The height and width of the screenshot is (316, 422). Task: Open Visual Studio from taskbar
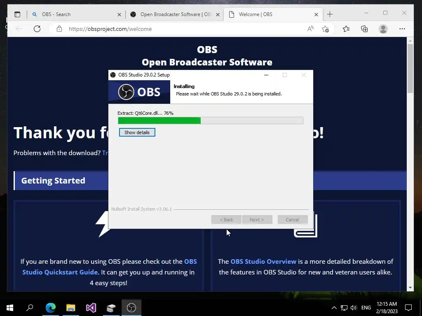point(91,308)
